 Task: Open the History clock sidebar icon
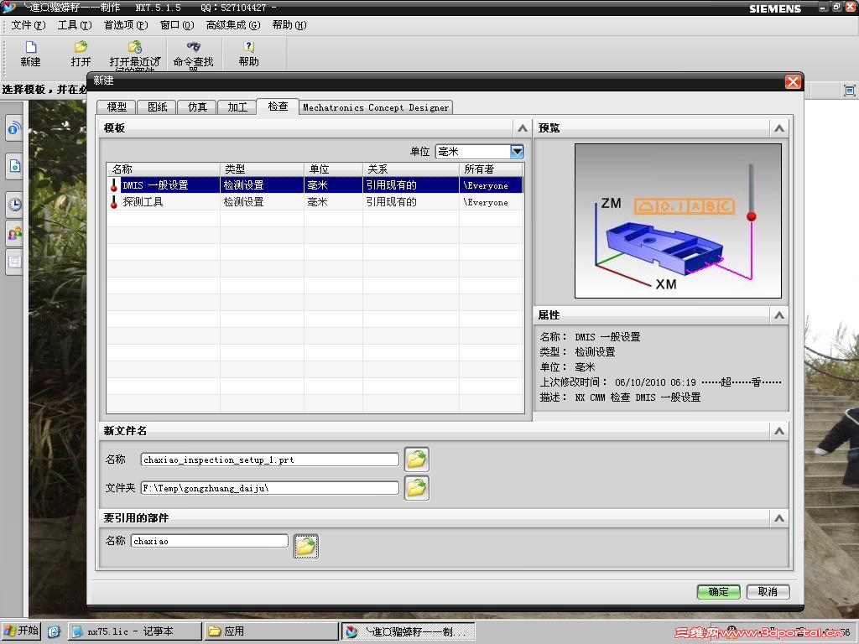(x=14, y=205)
